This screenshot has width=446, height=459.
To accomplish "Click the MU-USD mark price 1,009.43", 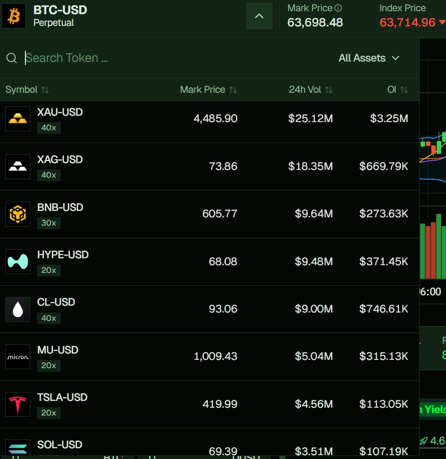I will (x=215, y=356).
